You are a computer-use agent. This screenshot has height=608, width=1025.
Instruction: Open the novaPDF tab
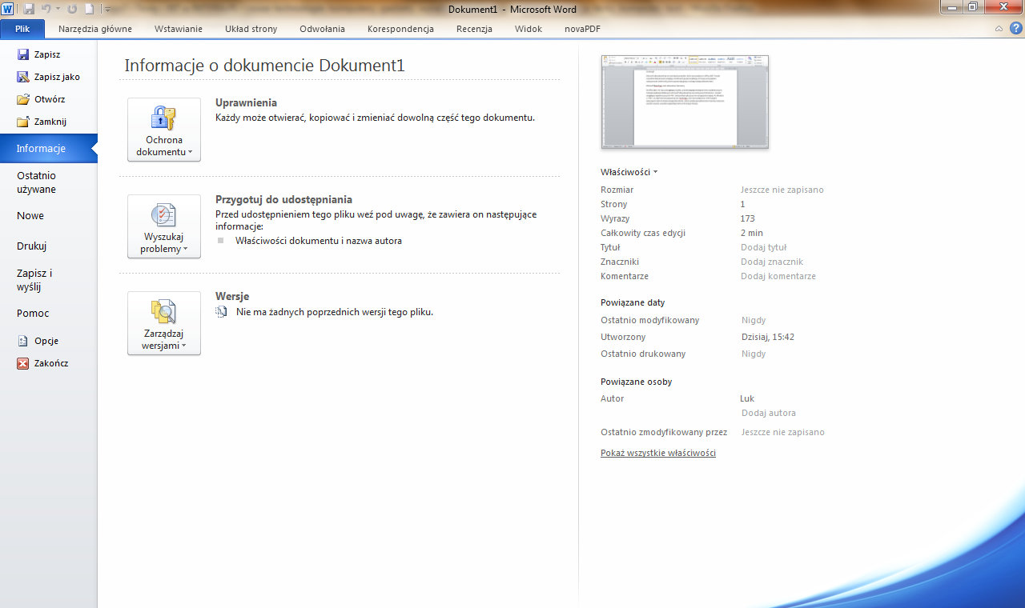[582, 29]
